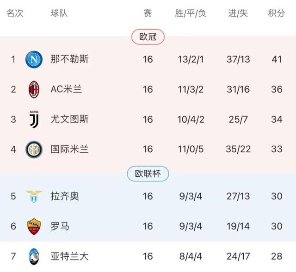Click the 欧冠 zone label
The width and height of the screenshot is (296, 272).
pos(148,37)
